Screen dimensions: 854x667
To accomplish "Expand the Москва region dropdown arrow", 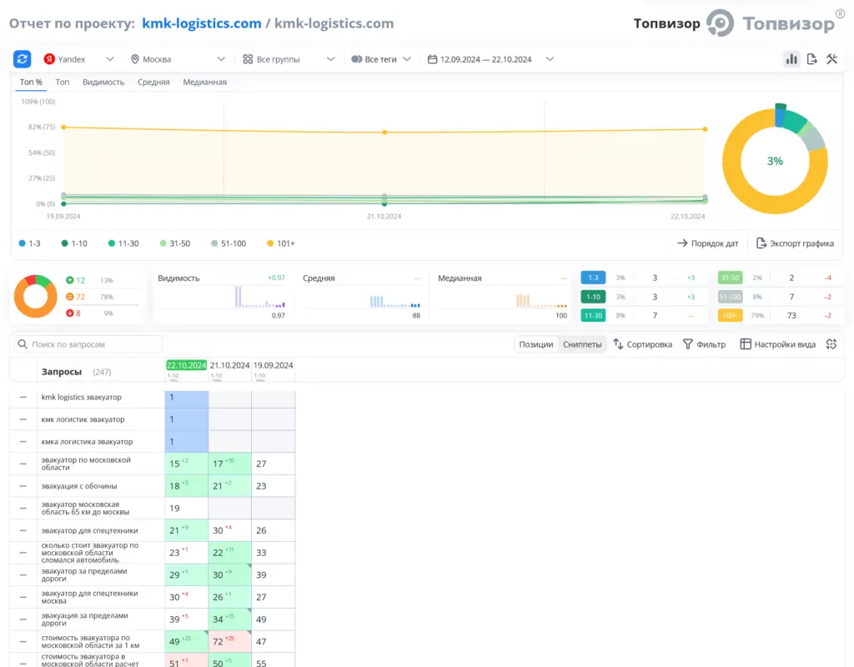I will pyautogui.click(x=221, y=59).
